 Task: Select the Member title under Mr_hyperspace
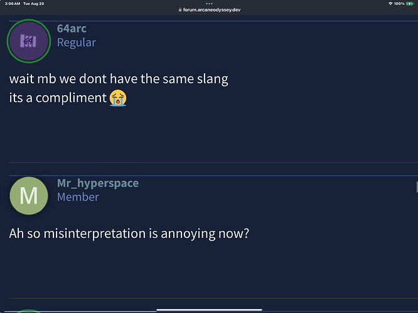point(78,197)
